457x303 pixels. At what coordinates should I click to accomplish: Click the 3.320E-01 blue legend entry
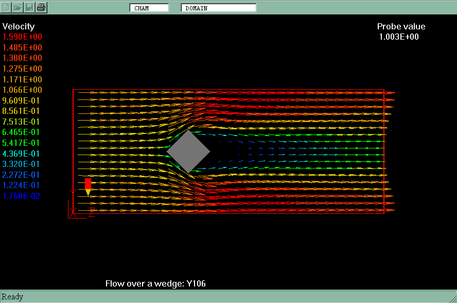[21, 164]
